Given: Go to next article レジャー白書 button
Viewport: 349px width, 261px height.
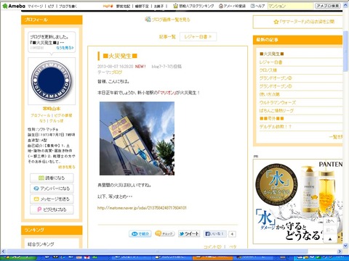Looking at the screenshot, I should coord(198,37).
